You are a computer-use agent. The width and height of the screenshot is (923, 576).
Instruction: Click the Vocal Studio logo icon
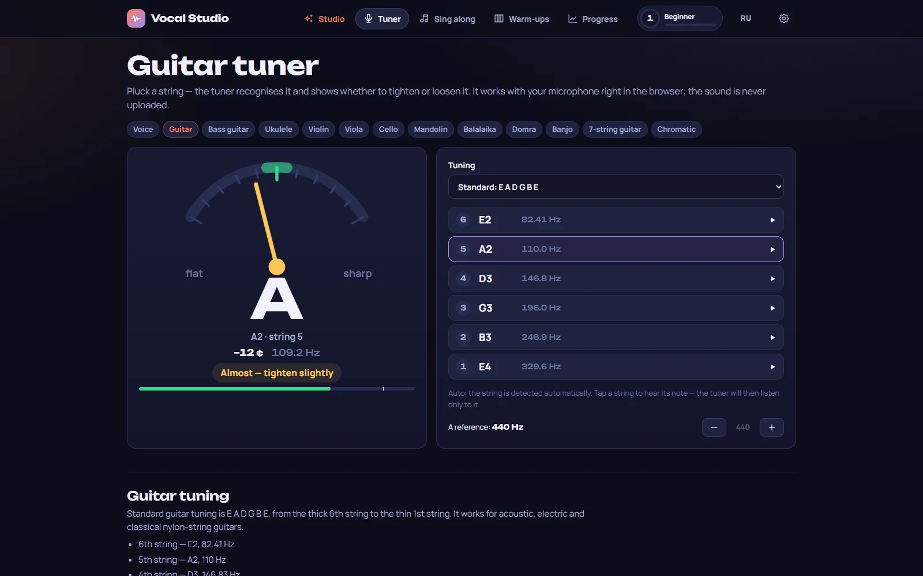[136, 18]
